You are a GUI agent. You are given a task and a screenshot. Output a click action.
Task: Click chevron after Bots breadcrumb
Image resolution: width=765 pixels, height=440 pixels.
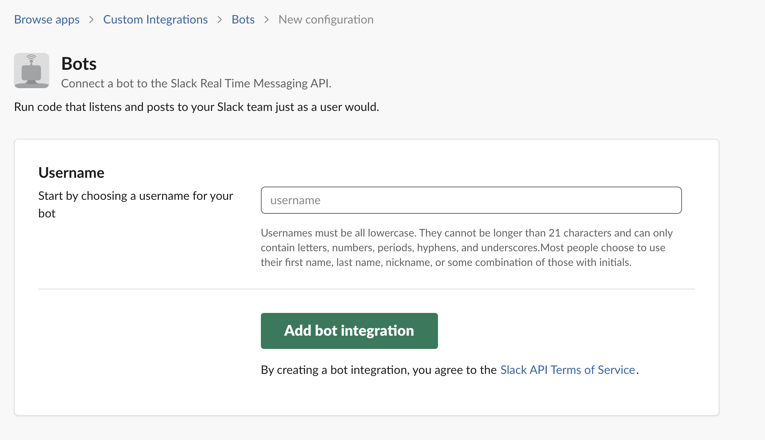point(267,20)
